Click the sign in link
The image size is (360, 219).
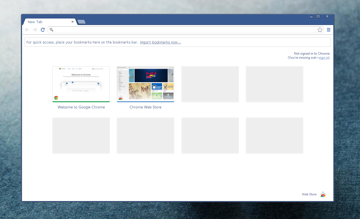[x=324, y=58]
